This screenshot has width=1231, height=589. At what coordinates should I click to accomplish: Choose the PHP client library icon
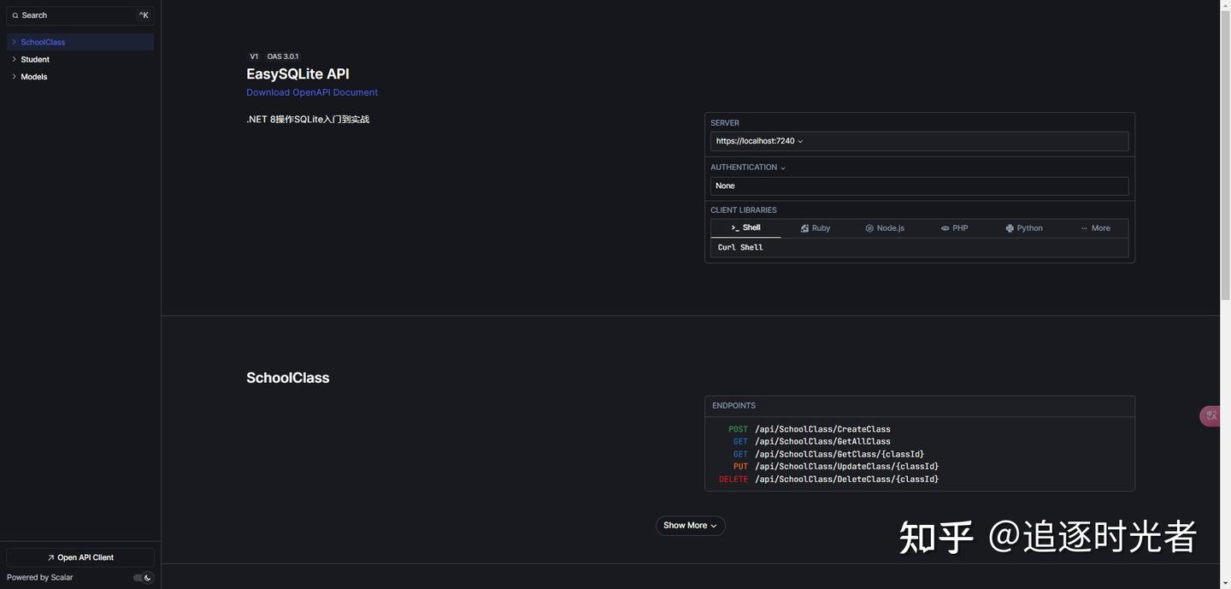pyautogui.click(x=945, y=228)
